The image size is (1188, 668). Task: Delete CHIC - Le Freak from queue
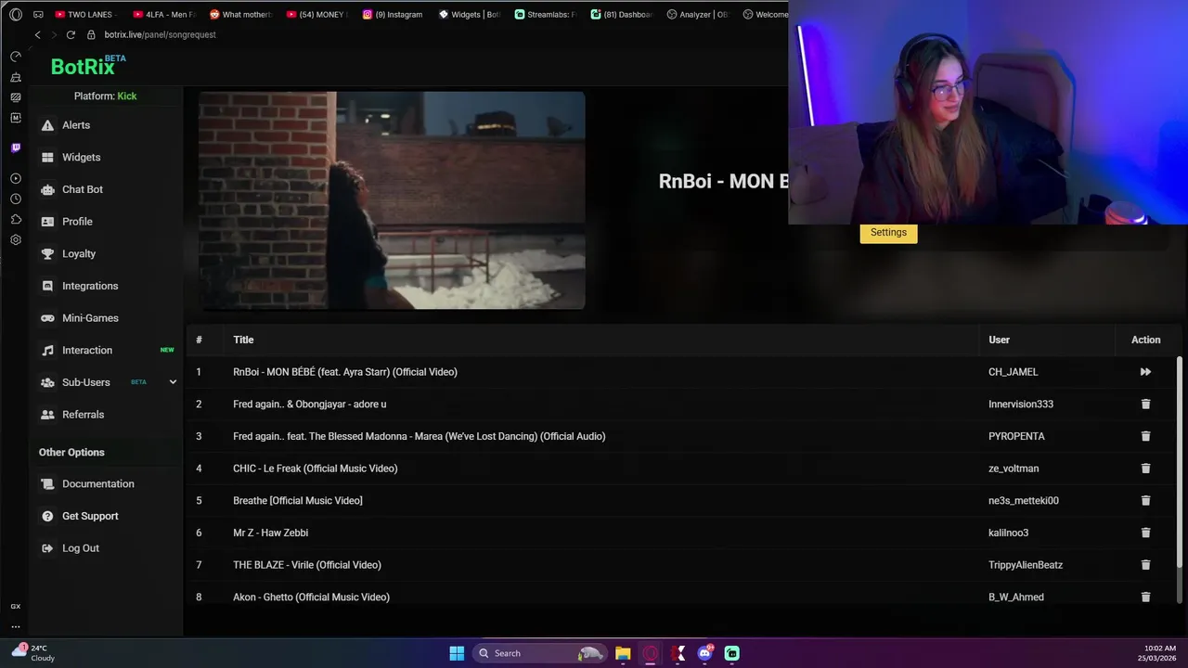click(1145, 469)
